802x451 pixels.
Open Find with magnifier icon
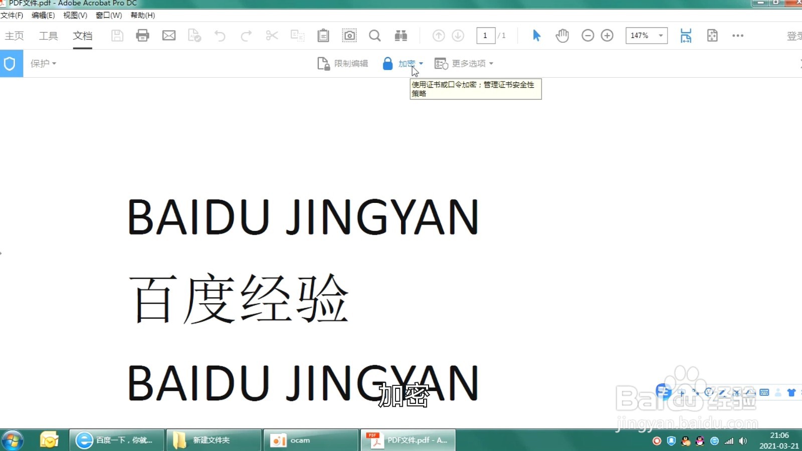coord(374,36)
